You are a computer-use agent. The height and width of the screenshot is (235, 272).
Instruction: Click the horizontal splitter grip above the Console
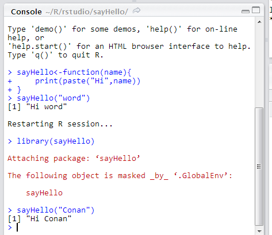click(134, 1)
